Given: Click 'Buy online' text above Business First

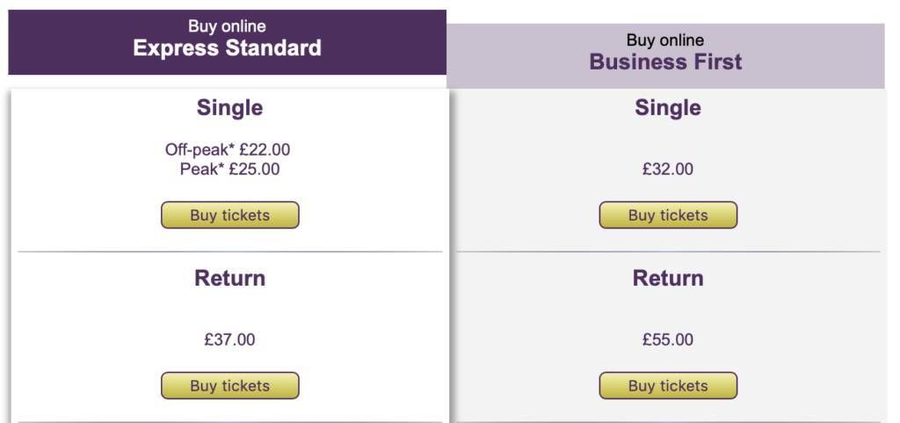Looking at the screenshot, I should [x=666, y=40].
